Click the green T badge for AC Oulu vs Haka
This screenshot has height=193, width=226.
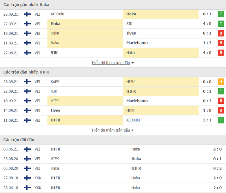(221, 14)
